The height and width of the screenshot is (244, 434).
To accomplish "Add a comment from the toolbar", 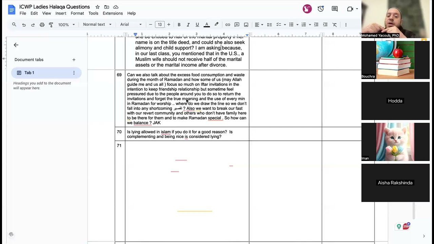I will (237, 24).
